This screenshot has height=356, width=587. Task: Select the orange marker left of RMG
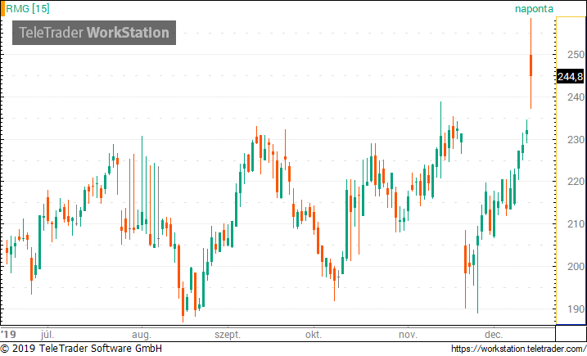coord(2,8)
